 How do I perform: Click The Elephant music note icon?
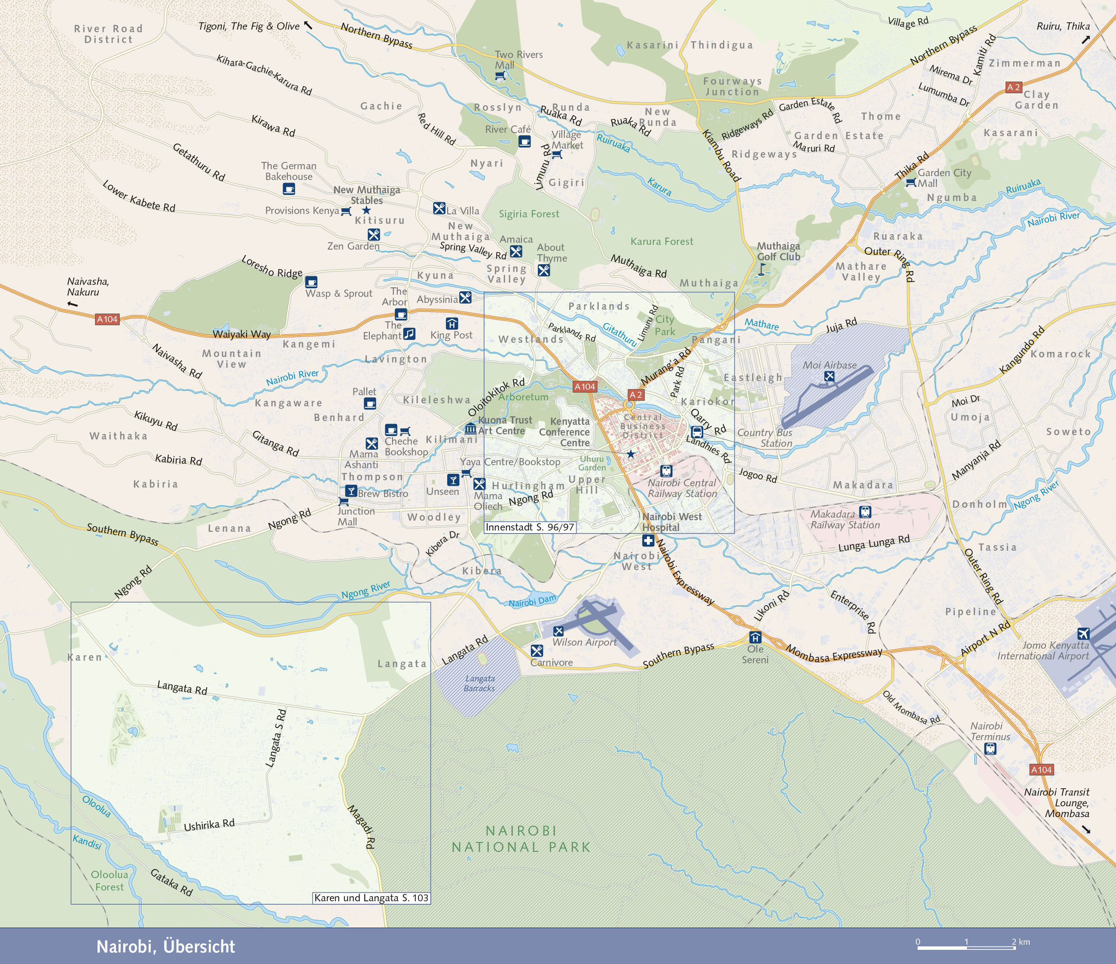[409, 334]
